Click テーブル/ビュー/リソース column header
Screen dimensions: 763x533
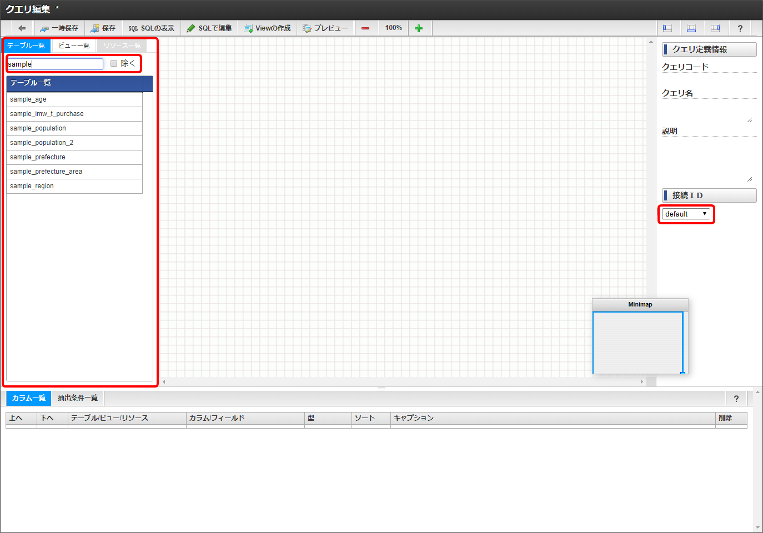pyautogui.click(x=127, y=418)
